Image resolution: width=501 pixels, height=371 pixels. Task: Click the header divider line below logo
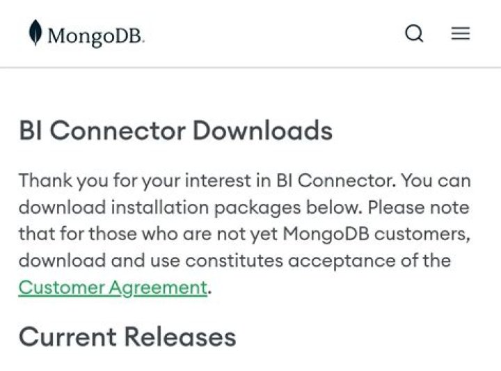(x=250, y=68)
